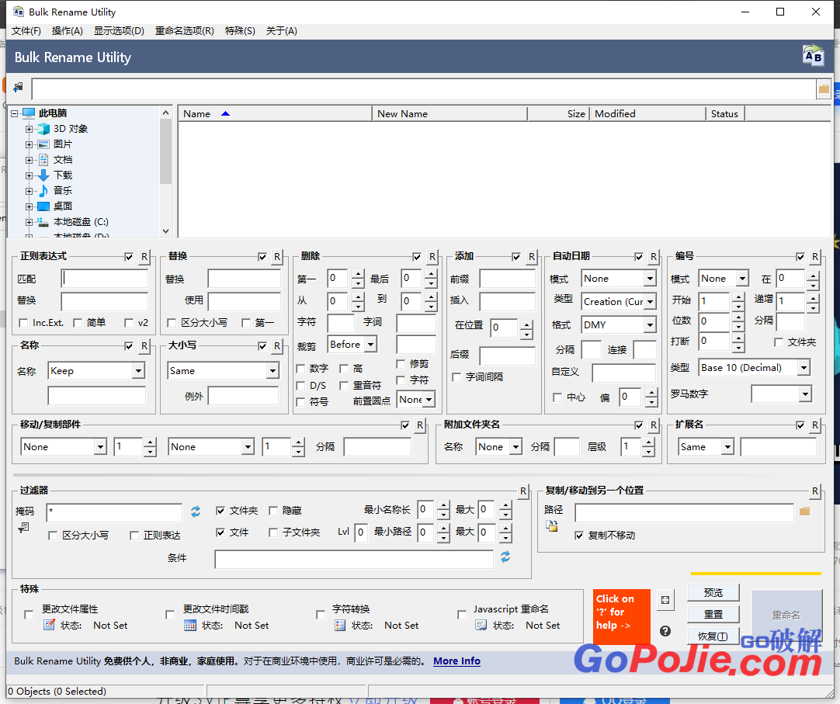Reset the 自动日期 section with its R button

[654, 257]
